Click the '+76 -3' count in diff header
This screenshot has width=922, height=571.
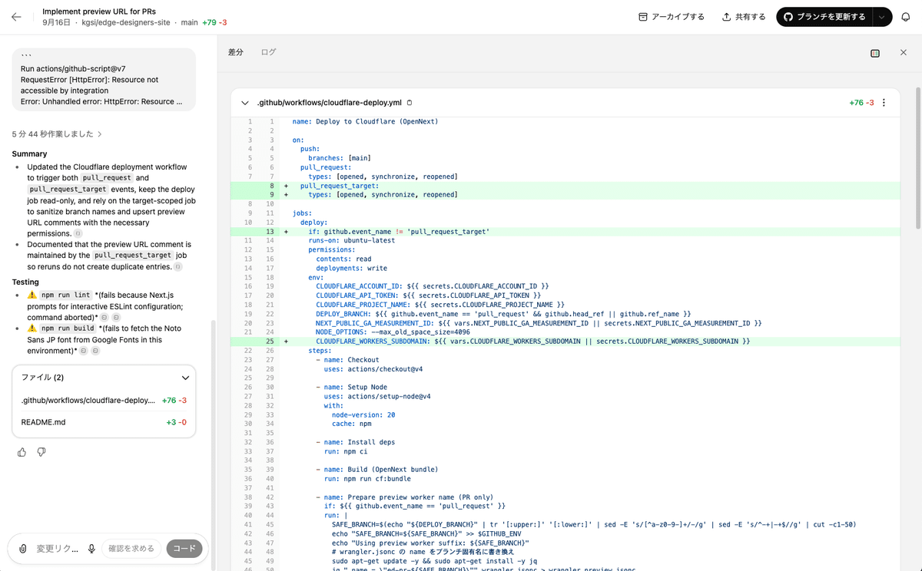pyautogui.click(x=861, y=103)
